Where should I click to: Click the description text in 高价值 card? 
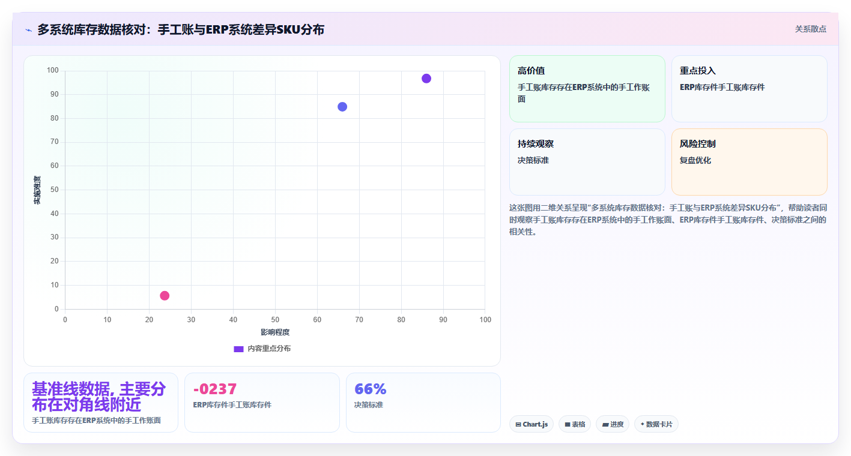[x=584, y=94]
